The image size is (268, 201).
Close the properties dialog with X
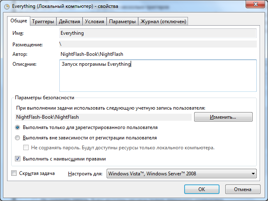tap(256, 4)
